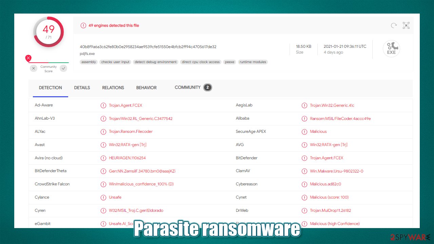Image resolution: width=434 pixels, height=244 pixels.
Task: Click Trojan/Win32.RL_Generic.C3477542 result
Action: [x=141, y=119]
